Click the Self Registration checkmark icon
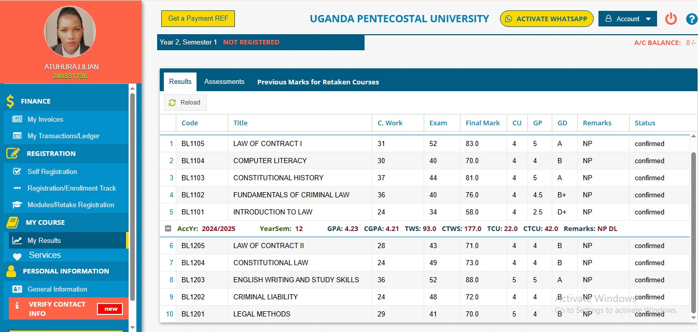This screenshot has width=698, height=332. coord(17,171)
